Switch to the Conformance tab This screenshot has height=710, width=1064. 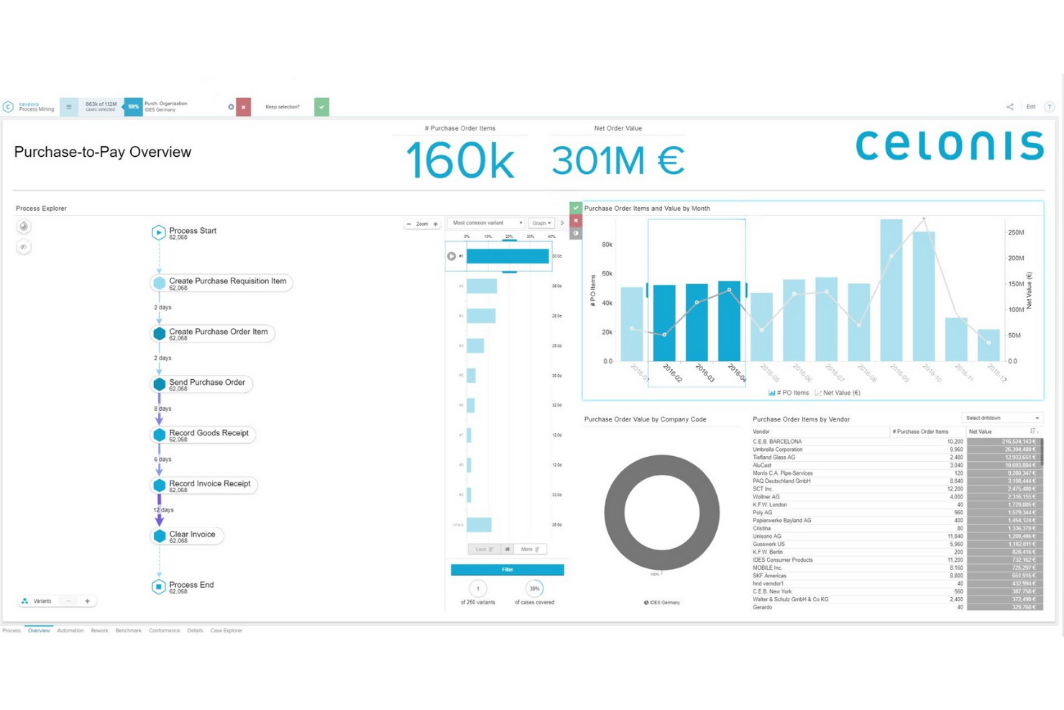[x=165, y=630]
